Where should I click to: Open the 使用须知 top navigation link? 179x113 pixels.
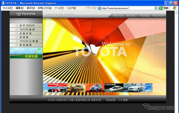118,16
